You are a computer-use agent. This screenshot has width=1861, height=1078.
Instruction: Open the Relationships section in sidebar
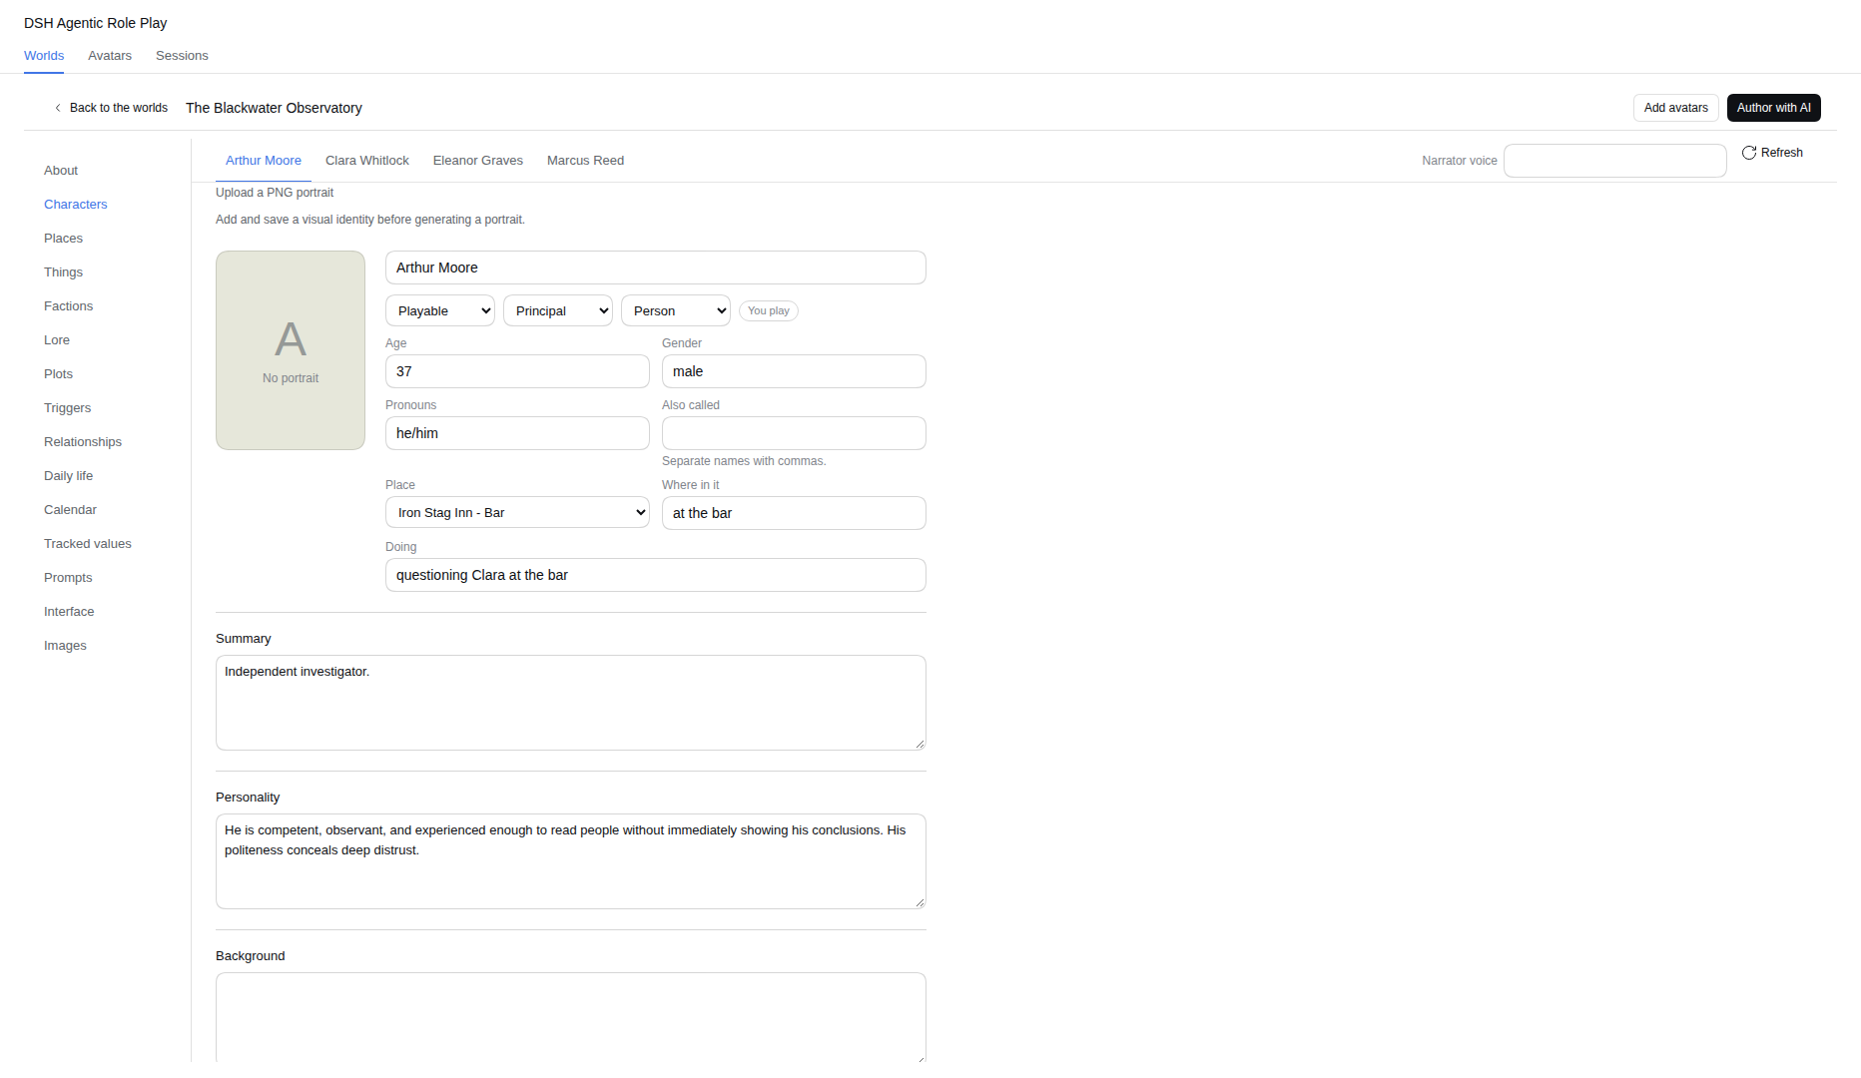83,442
